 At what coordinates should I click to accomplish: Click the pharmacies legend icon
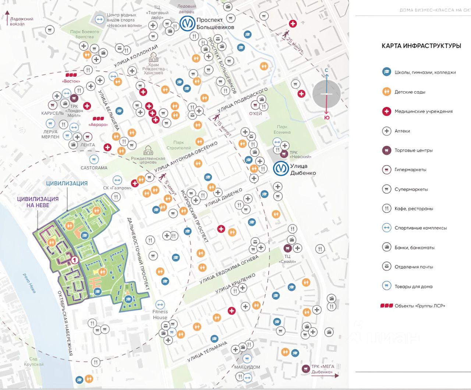[386, 131]
